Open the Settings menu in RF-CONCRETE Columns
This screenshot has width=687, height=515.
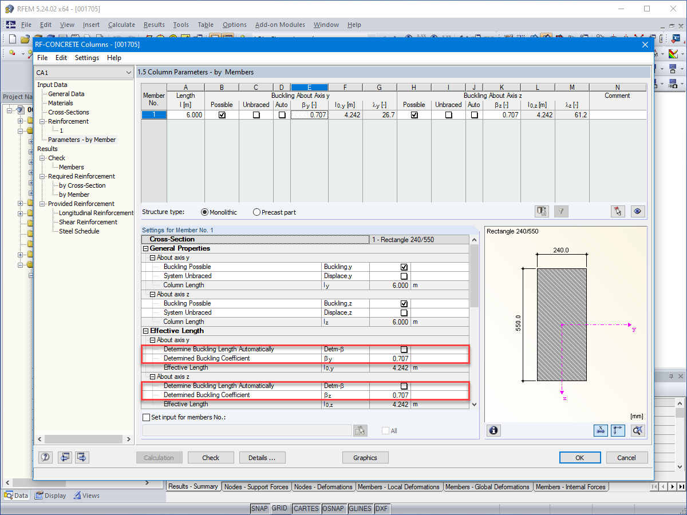86,58
